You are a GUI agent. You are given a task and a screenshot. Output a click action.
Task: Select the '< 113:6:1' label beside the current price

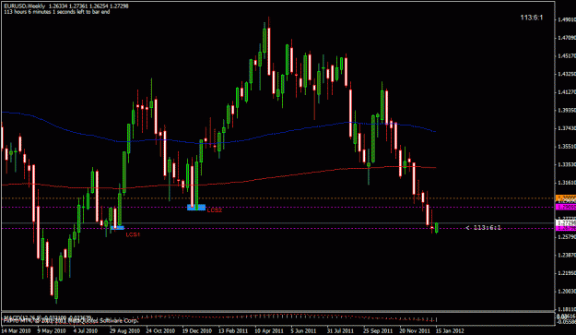[483, 228]
